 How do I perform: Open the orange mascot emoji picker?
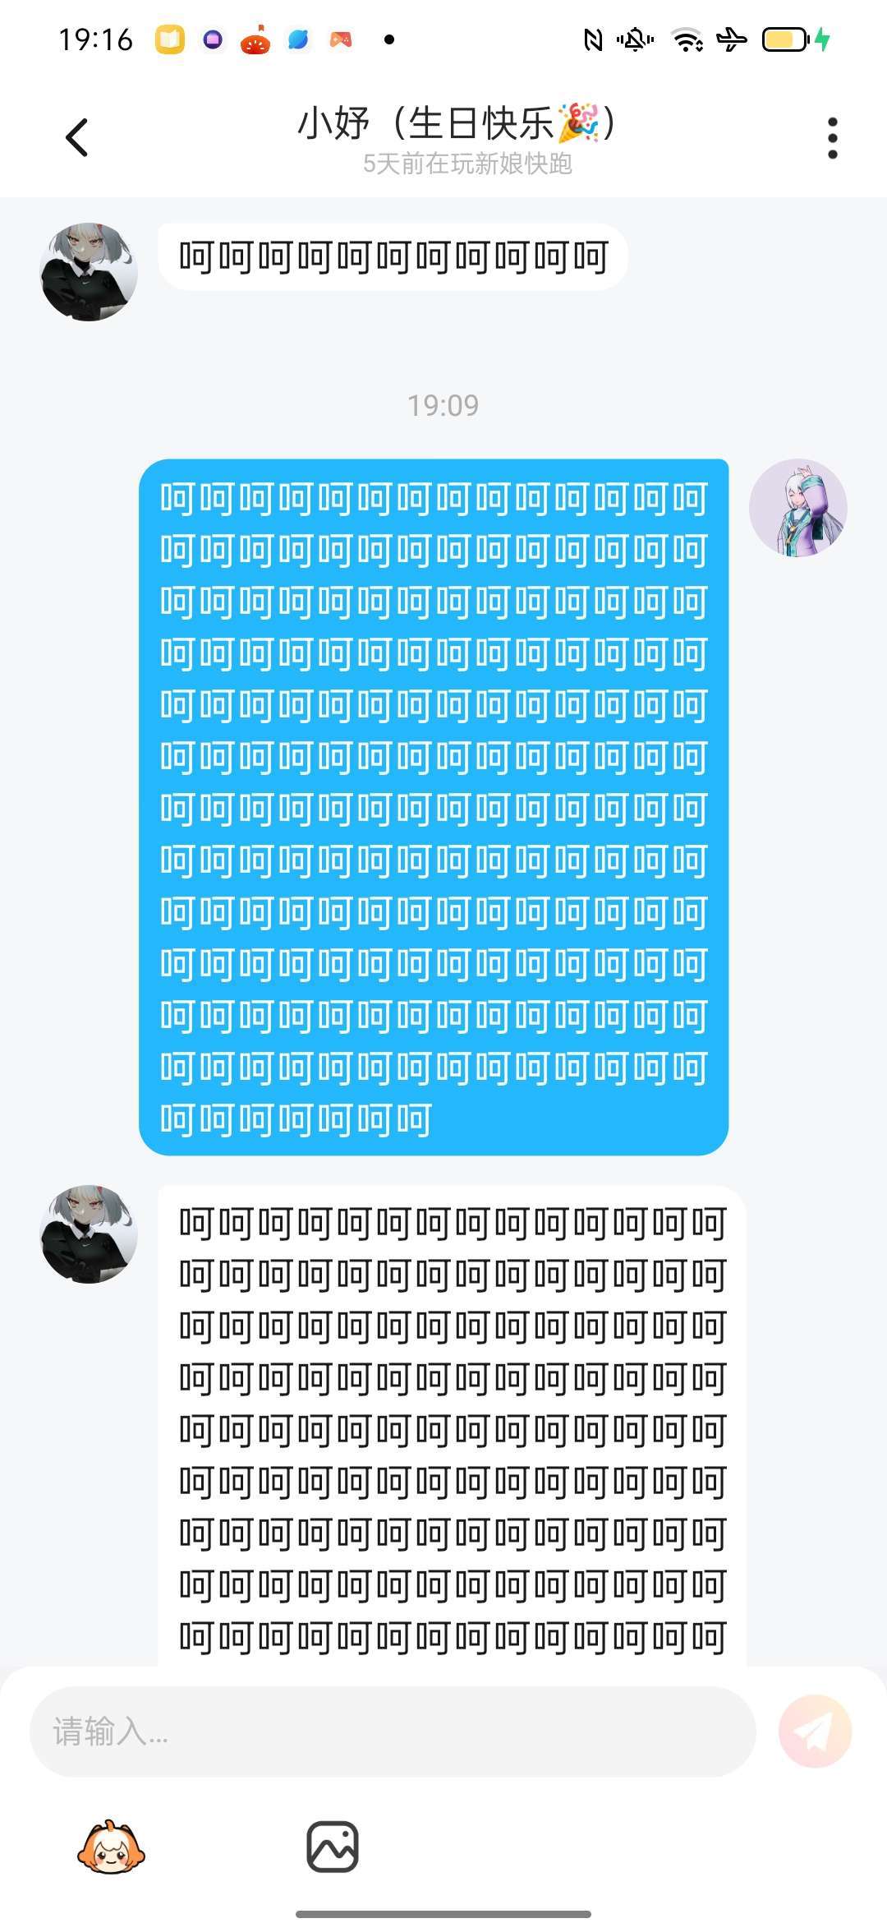[x=111, y=1847]
